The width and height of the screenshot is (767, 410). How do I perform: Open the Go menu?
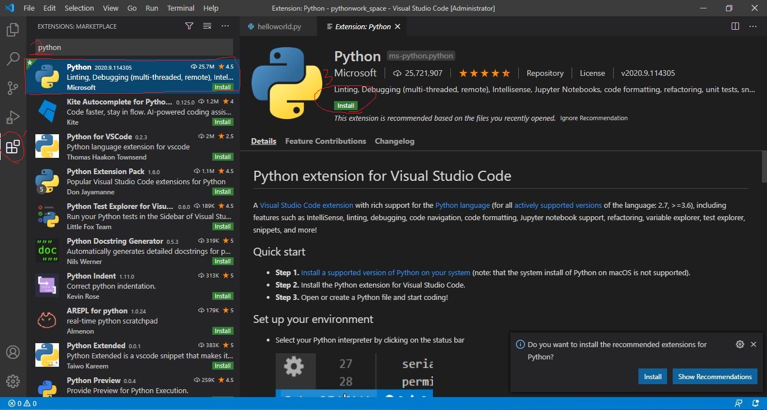click(x=132, y=8)
